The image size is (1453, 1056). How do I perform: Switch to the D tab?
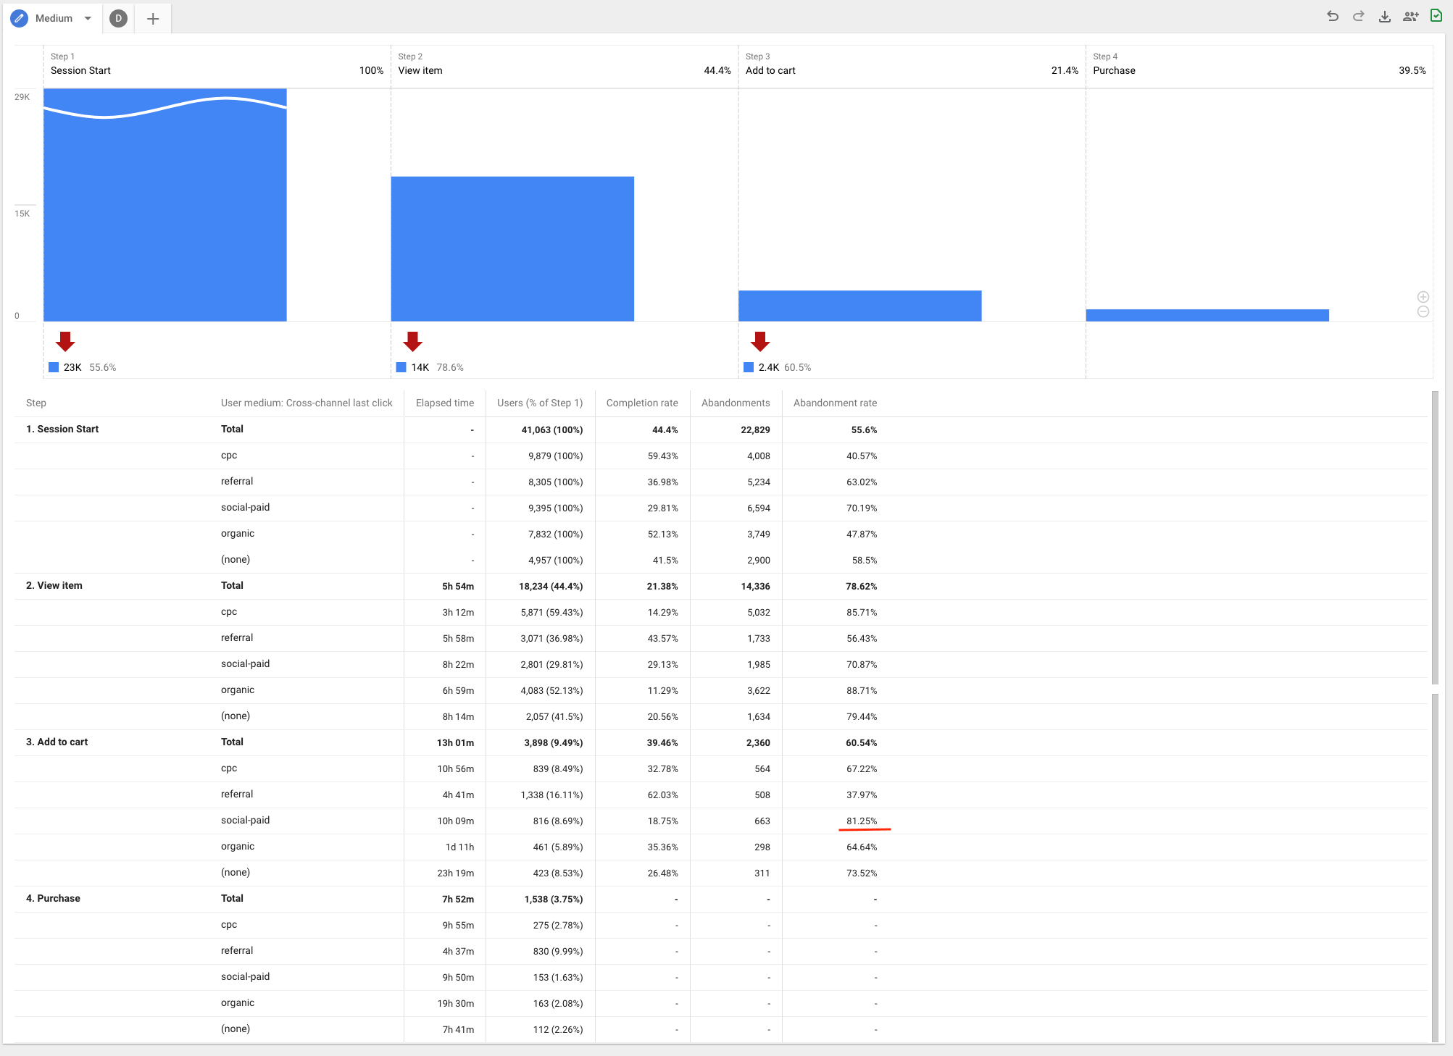(118, 18)
